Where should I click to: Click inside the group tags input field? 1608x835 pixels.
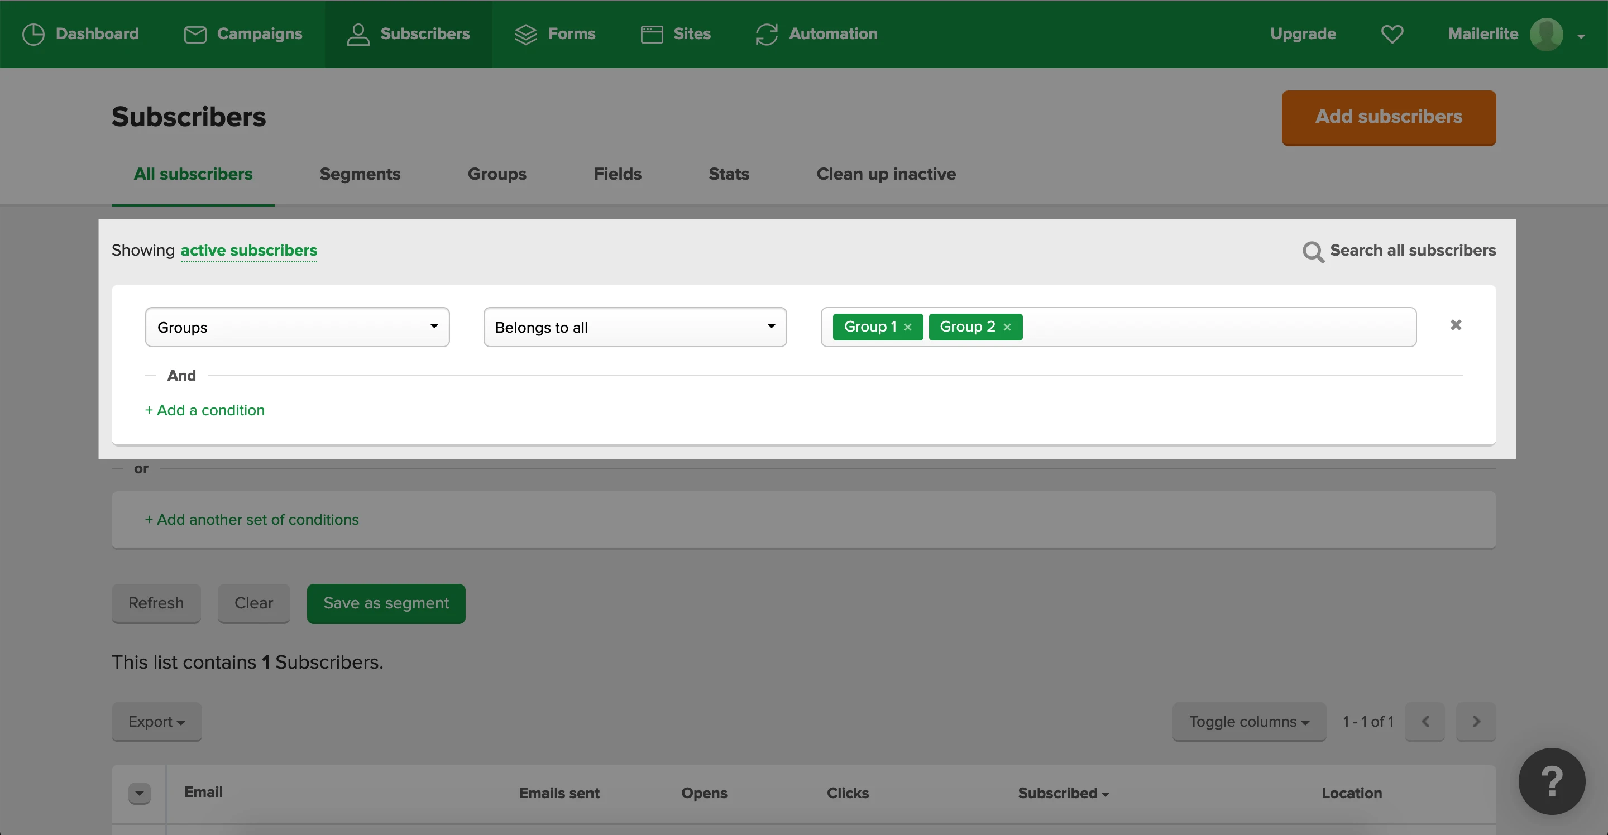pyautogui.click(x=1217, y=327)
